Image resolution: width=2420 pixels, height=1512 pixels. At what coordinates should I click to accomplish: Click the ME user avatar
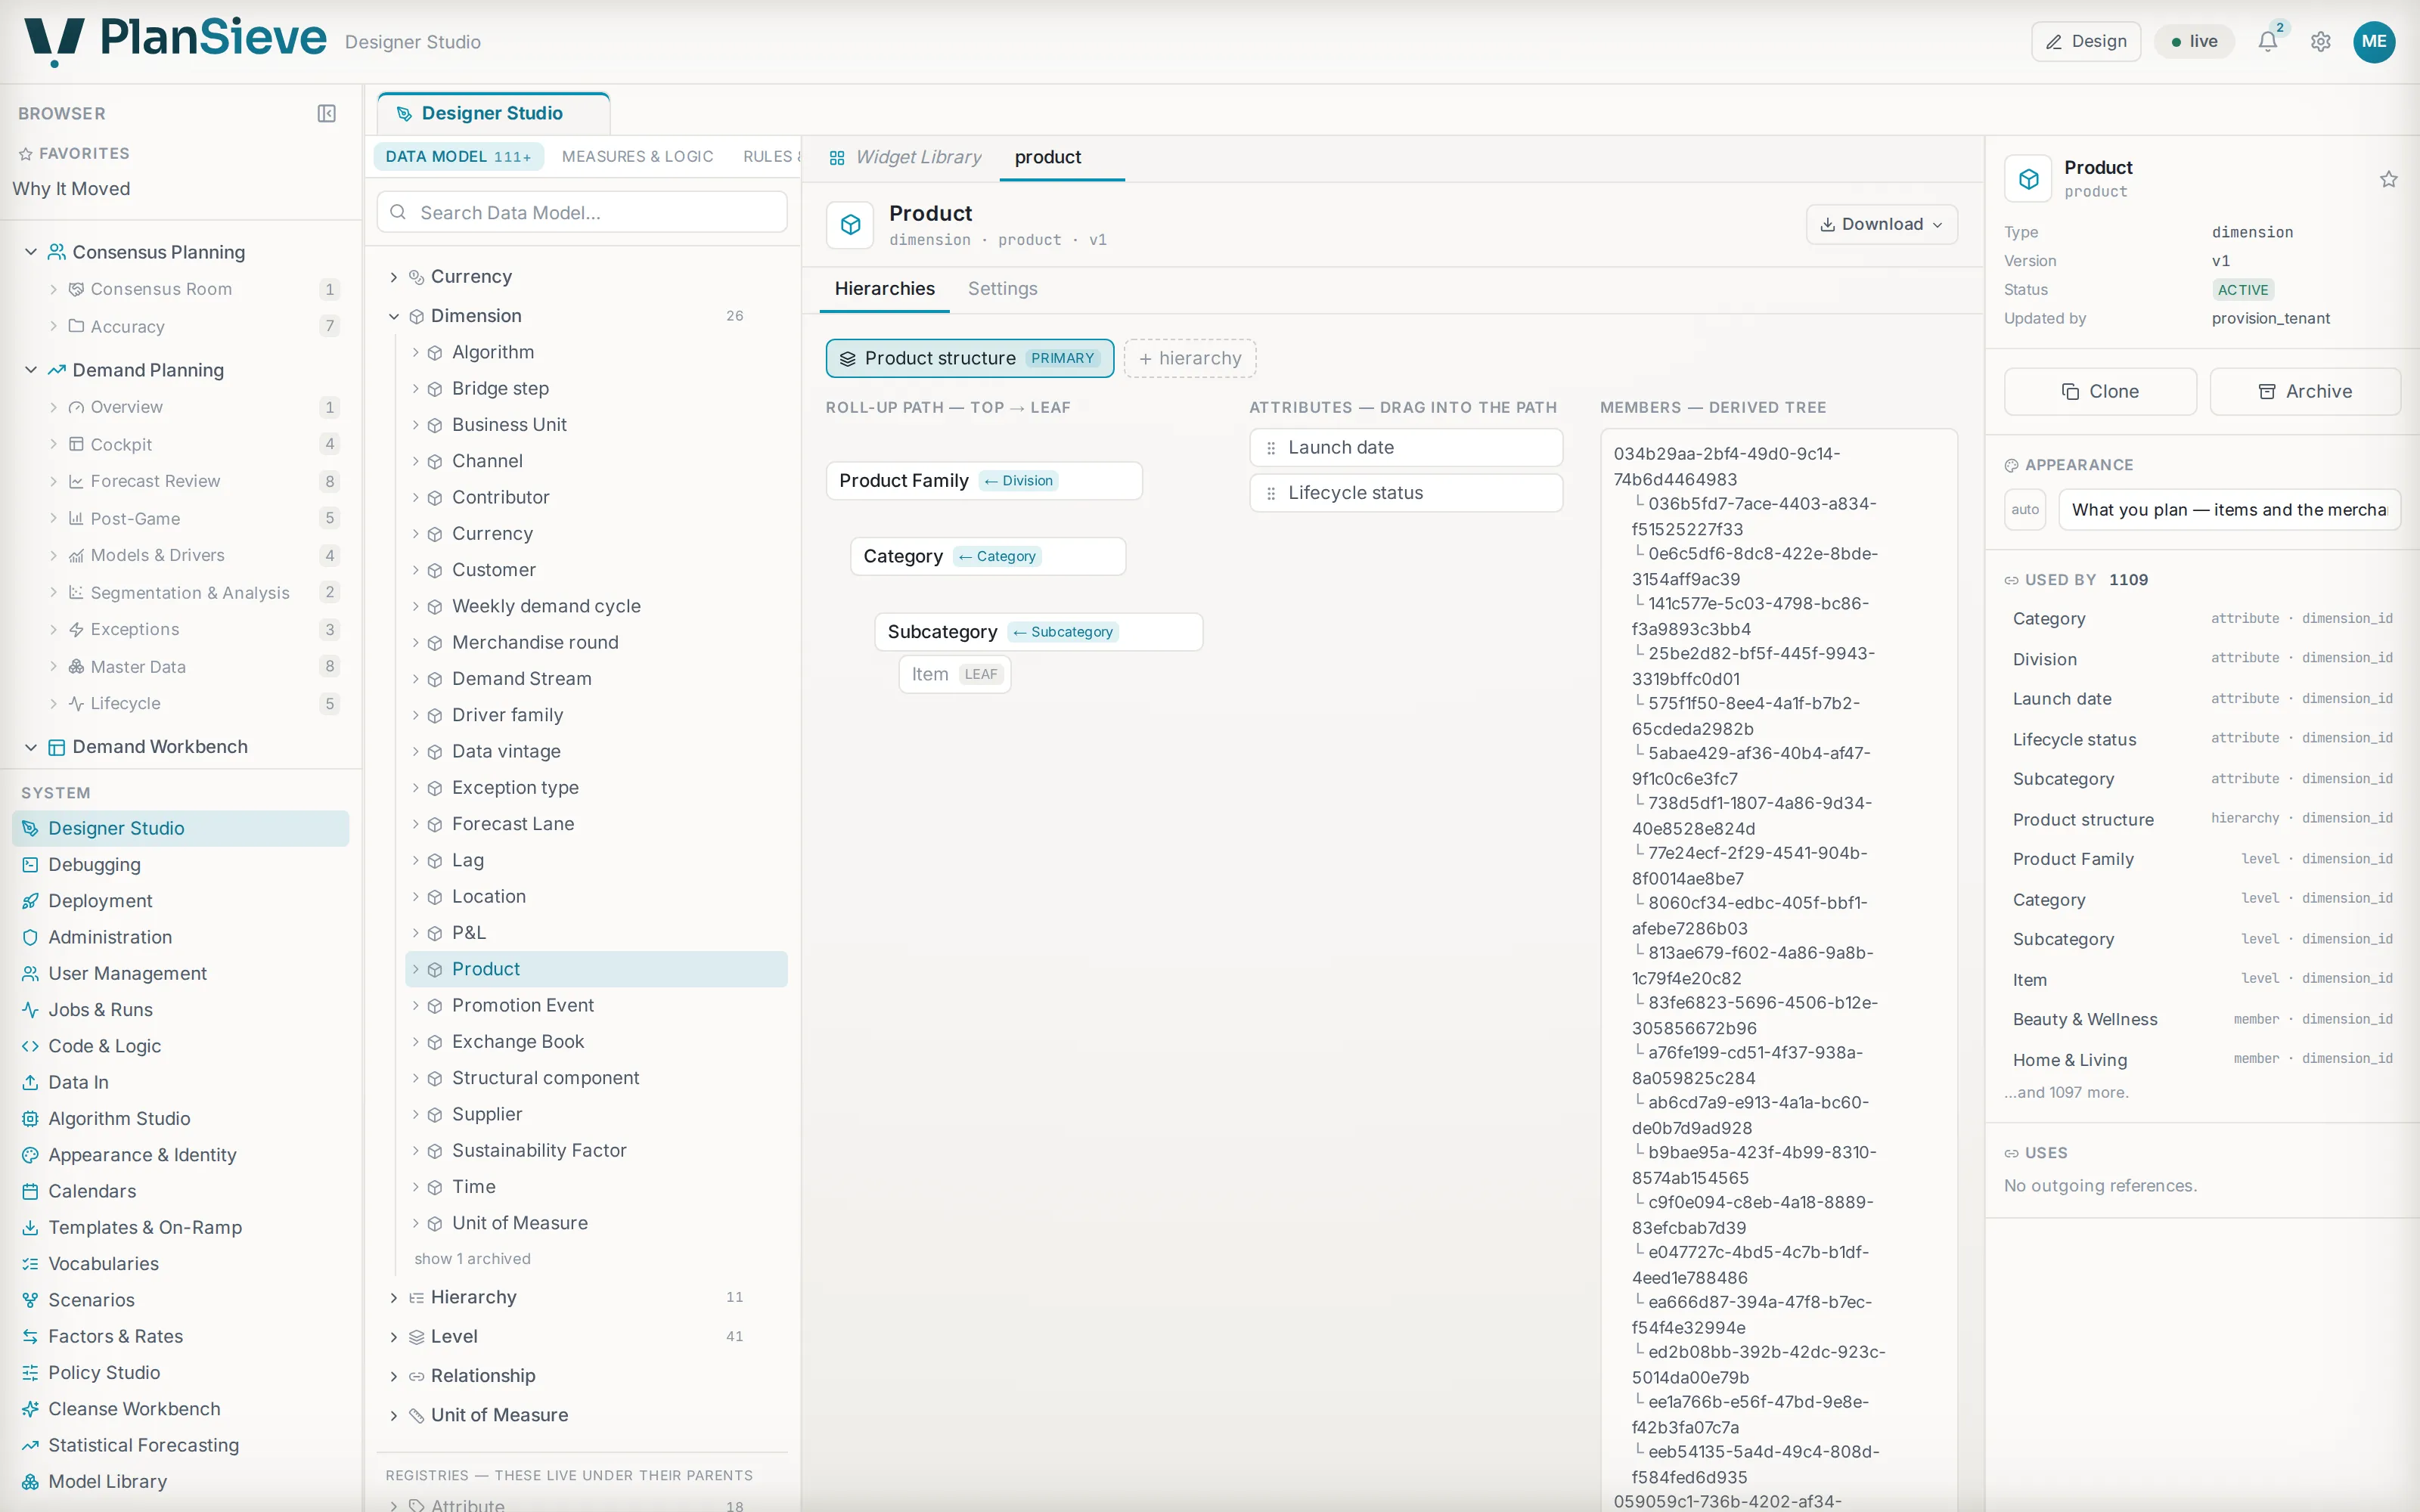click(x=2374, y=41)
